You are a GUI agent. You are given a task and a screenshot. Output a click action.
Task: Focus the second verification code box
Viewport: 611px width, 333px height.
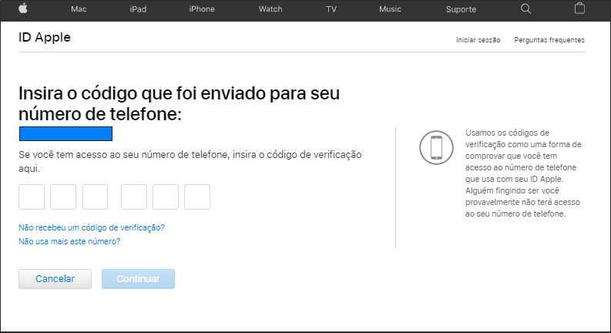pos(63,197)
